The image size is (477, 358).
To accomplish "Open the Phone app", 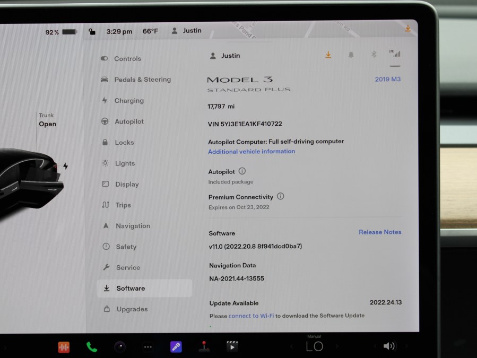I will point(92,347).
